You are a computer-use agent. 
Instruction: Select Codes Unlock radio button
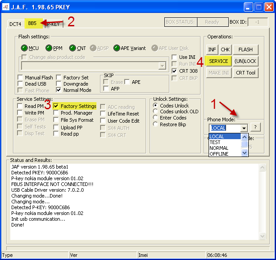point(155,106)
